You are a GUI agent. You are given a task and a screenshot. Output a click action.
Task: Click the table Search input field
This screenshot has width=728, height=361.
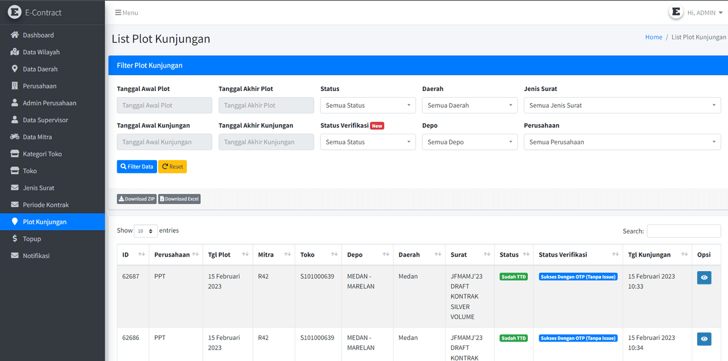[x=683, y=231]
